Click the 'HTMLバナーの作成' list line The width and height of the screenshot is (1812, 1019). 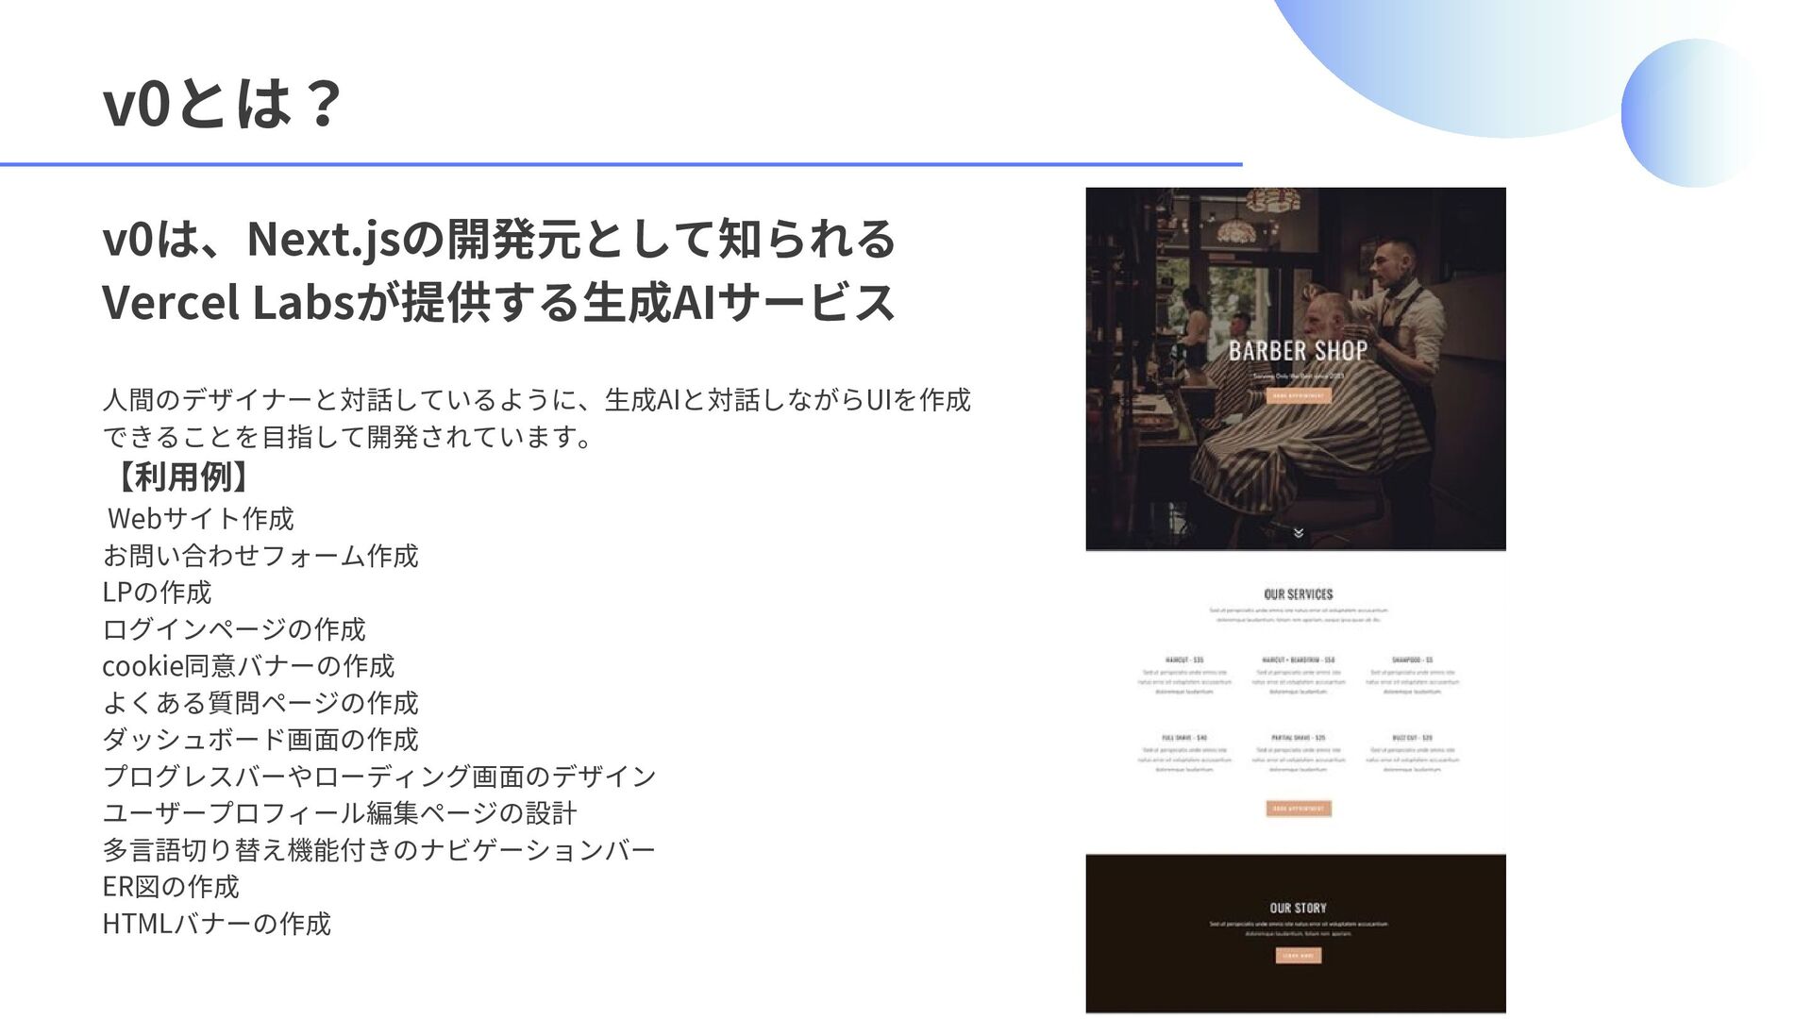click(x=217, y=923)
